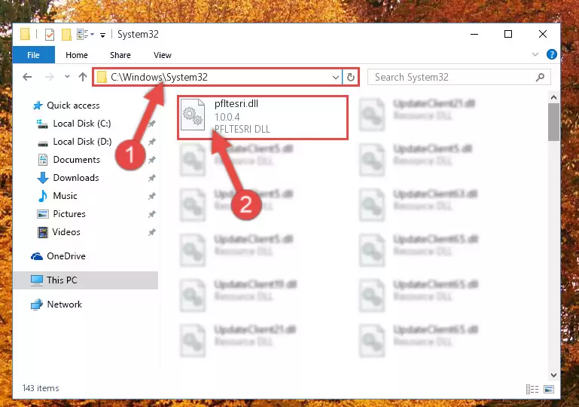This screenshot has width=579, height=407.
Task: Open Downloads in the sidebar
Action: coord(76,178)
